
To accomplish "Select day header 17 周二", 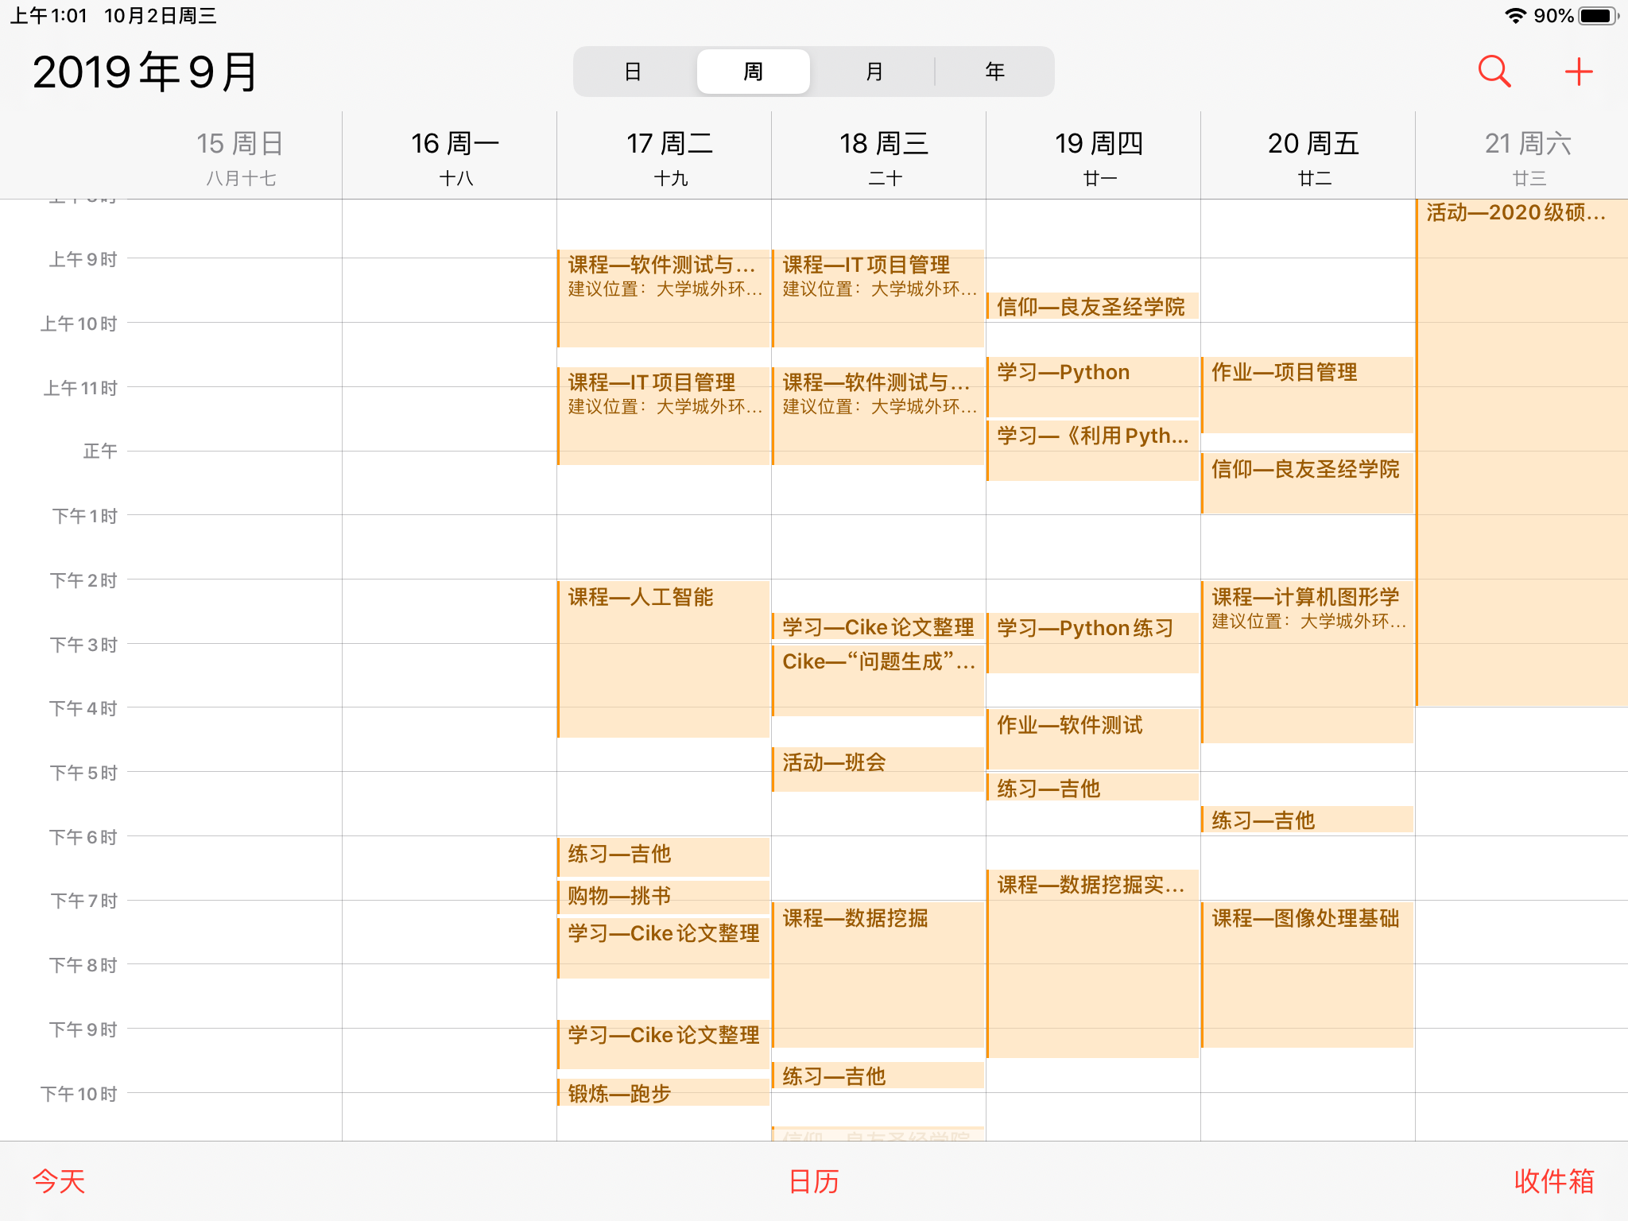I will 669,157.
